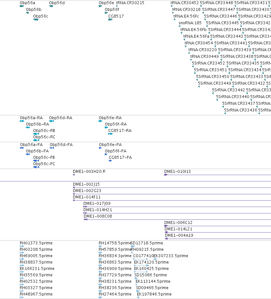Click the Obp56f-PA protein label

(116, 151)
